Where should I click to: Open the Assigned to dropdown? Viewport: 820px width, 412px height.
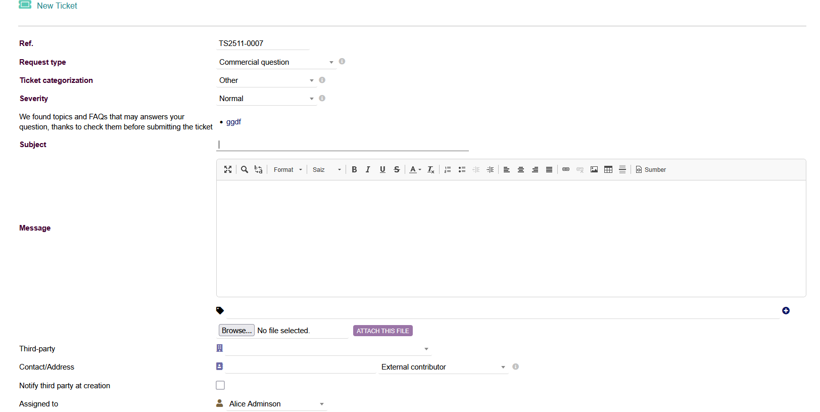[x=276, y=404]
